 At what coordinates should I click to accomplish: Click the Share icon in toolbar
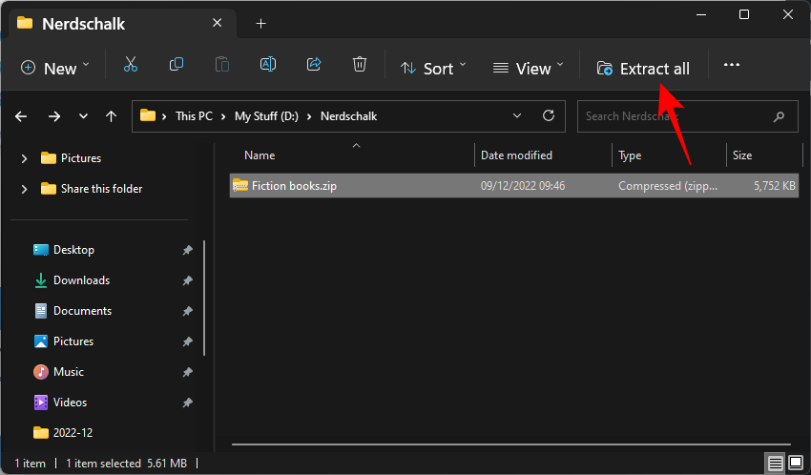point(314,66)
